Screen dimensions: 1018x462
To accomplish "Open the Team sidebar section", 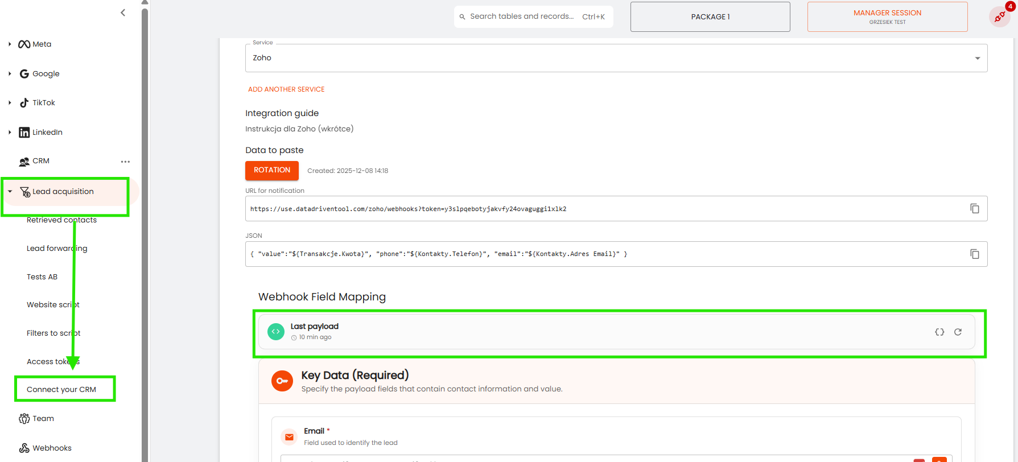I will [43, 419].
